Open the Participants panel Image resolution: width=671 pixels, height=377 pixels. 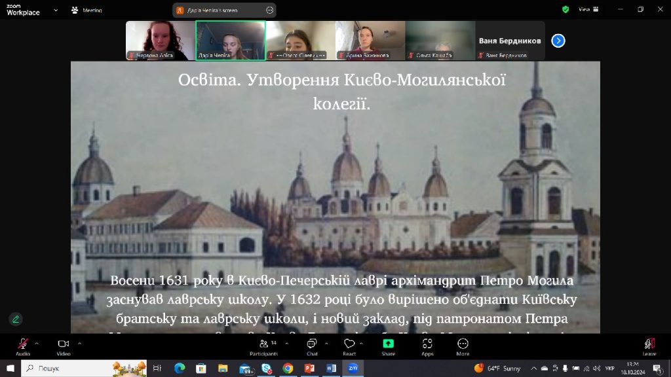pos(263,347)
